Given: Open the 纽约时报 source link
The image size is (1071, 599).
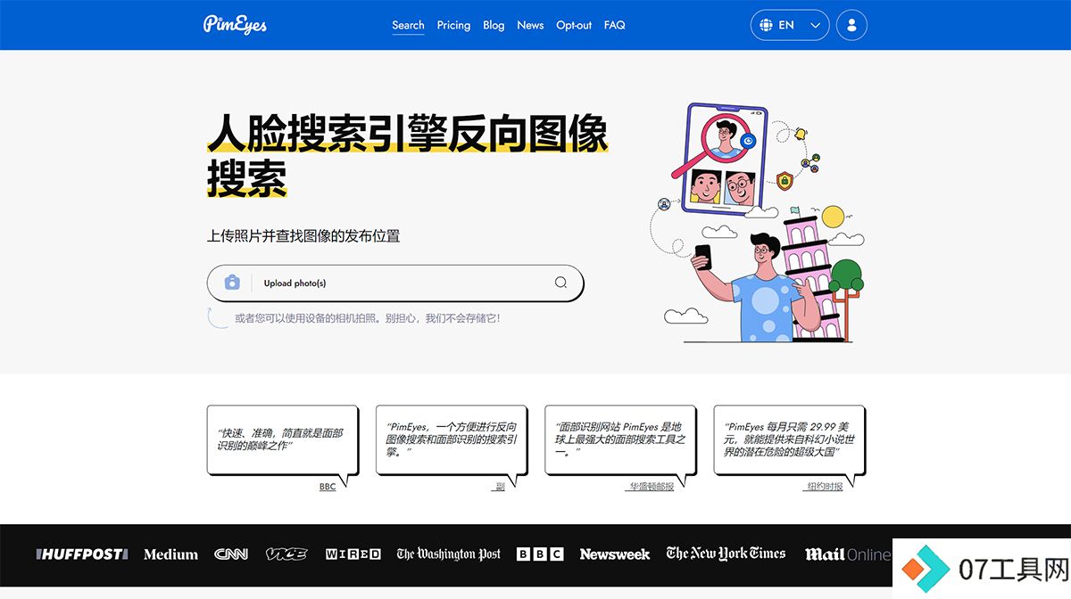Looking at the screenshot, I should point(823,487).
